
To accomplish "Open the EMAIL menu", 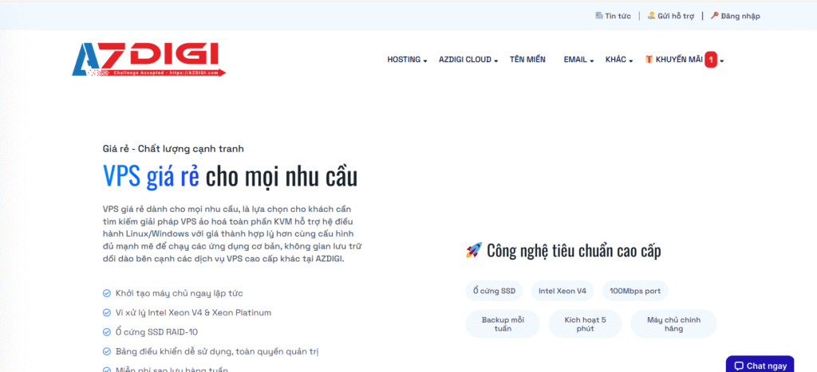I will click(x=578, y=60).
